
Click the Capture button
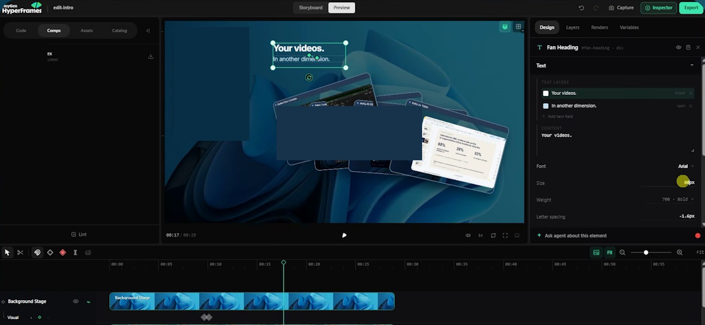pyautogui.click(x=621, y=8)
